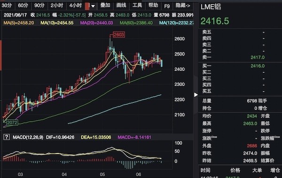The image size is (282, 178).
Task: Click the 2072 low price label
Action: point(12,123)
